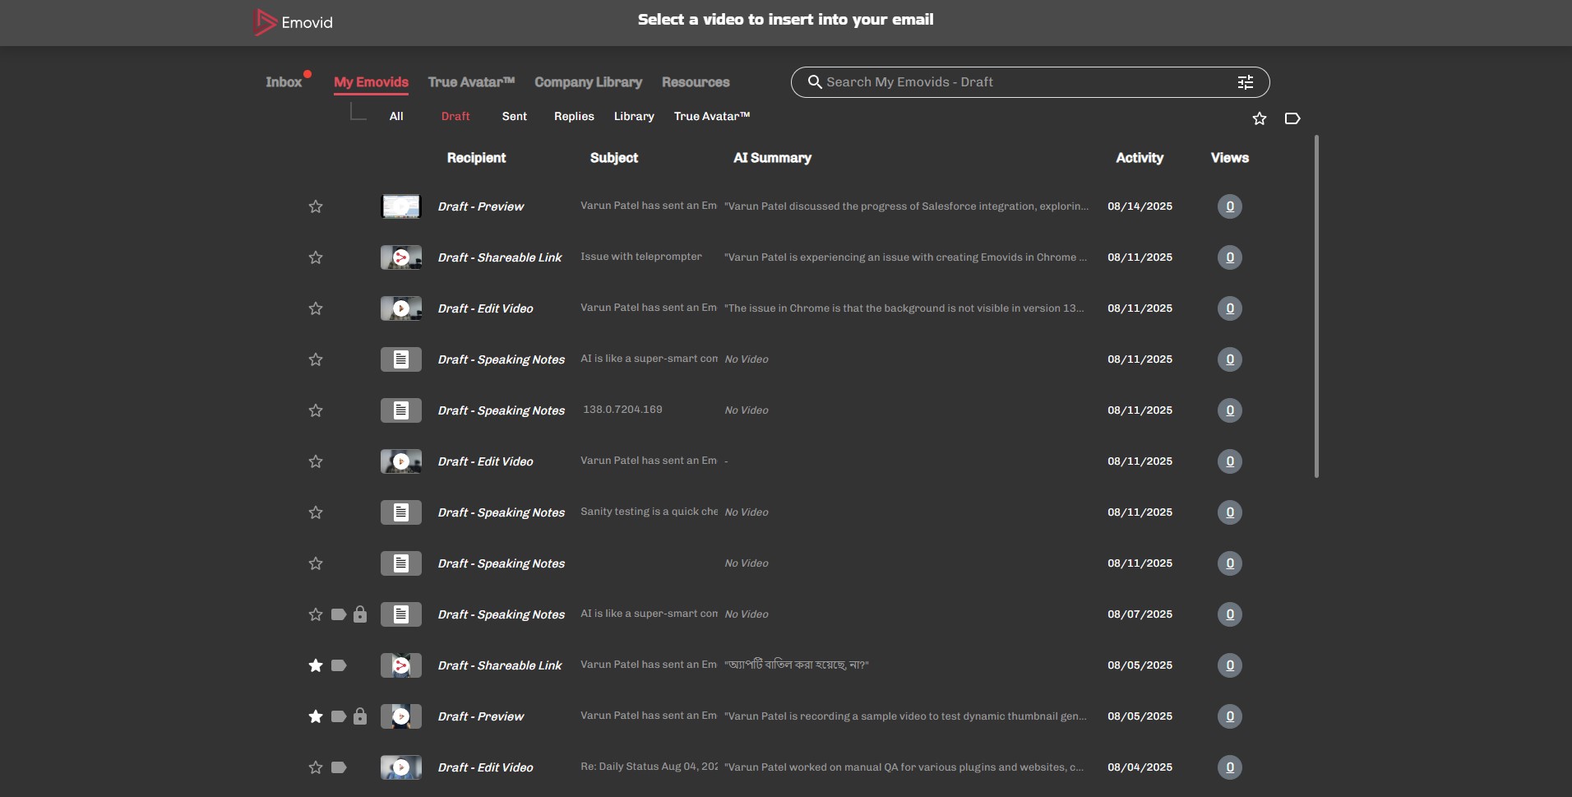Select Issue with teleprompter video thumbnail
The image size is (1572, 797).
[x=401, y=257]
